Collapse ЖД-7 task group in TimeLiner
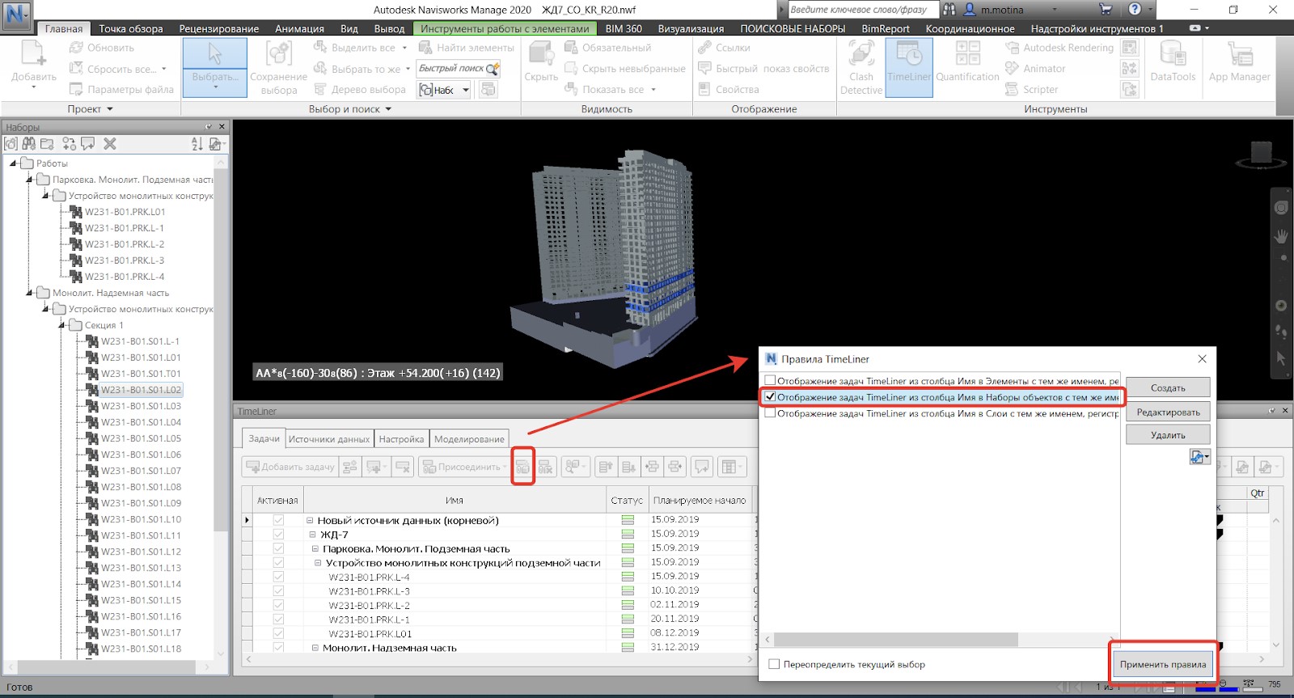This screenshot has height=698, width=1294. (313, 535)
